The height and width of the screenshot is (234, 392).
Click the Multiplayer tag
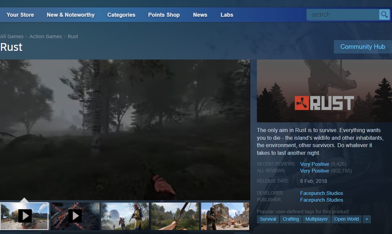coord(317,219)
